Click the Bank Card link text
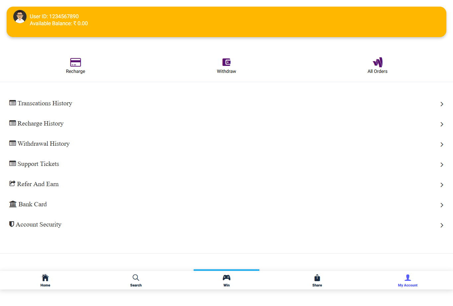This screenshot has height=306, width=453. pyautogui.click(x=32, y=204)
